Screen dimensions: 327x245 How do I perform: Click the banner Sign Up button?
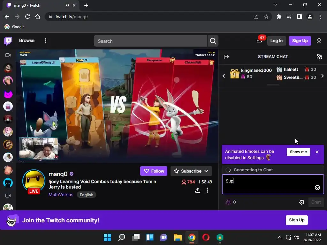297,220
